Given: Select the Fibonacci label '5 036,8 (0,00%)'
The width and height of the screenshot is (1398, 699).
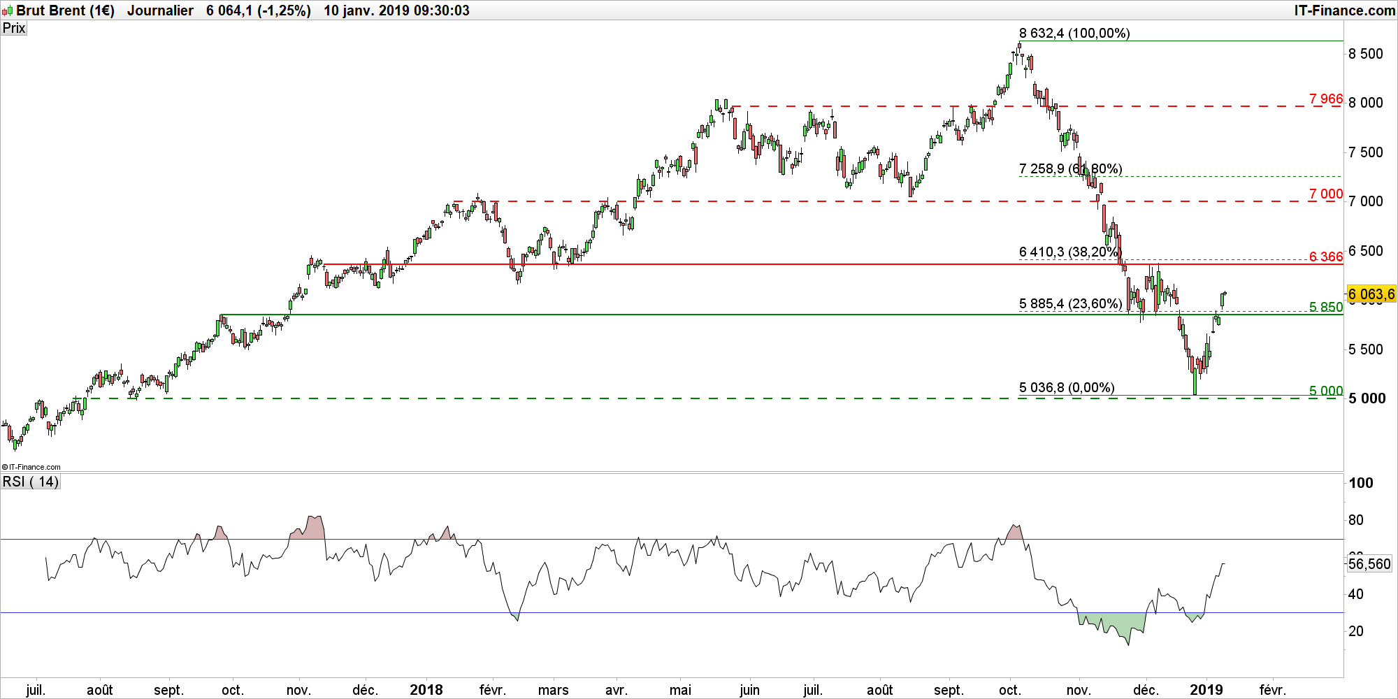Looking at the screenshot, I should coord(1067,387).
